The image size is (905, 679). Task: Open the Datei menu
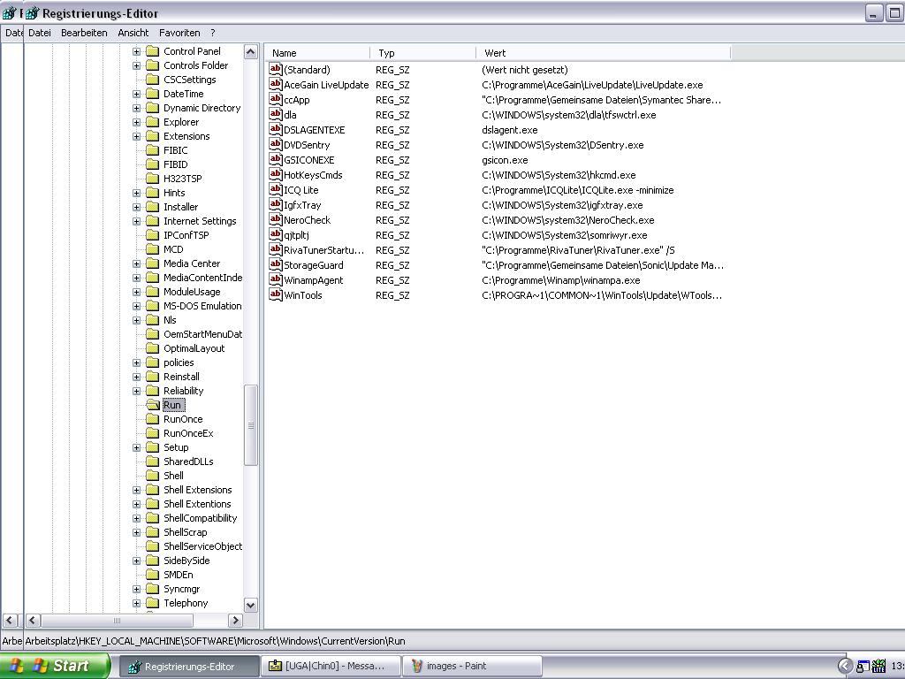pos(40,33)
